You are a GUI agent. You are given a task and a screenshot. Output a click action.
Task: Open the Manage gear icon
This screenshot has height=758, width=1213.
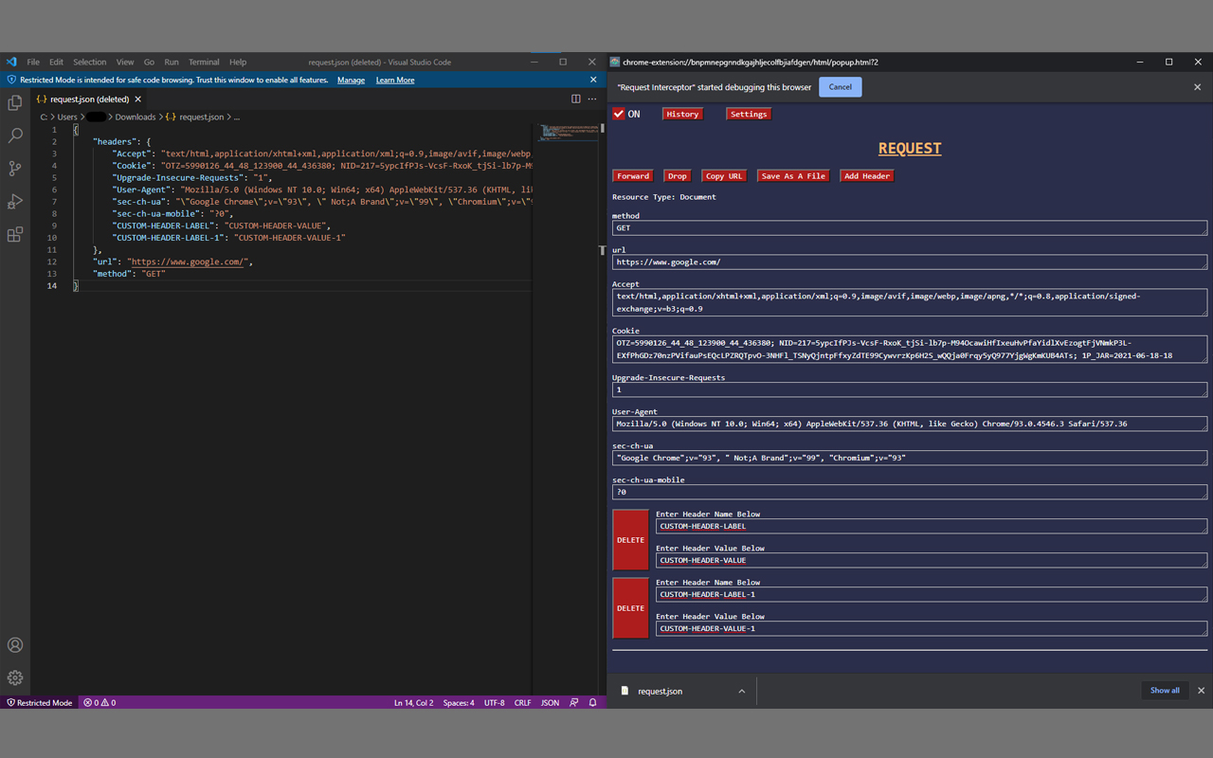(x=15, y=678)
